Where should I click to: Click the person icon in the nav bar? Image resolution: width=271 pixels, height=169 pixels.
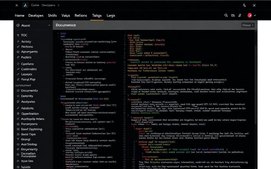pyautogui.click(x=240, y=15)
